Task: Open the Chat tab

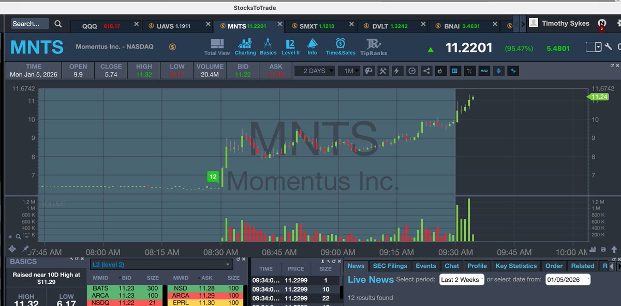Action: [452, 266]
